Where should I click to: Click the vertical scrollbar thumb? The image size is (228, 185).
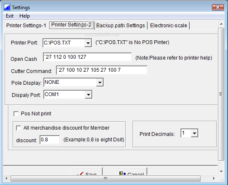(x=221, y=94)
